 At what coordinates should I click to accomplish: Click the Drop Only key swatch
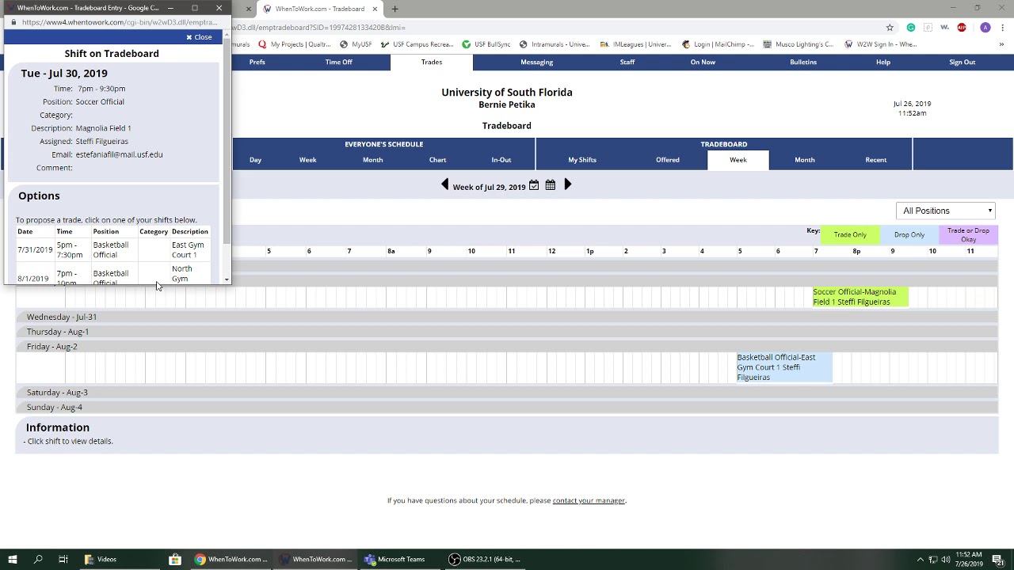pos(909,234)
